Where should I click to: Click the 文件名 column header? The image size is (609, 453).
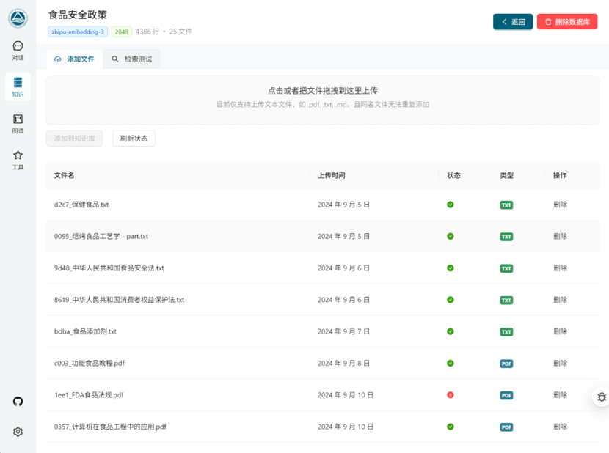(64, 175)
